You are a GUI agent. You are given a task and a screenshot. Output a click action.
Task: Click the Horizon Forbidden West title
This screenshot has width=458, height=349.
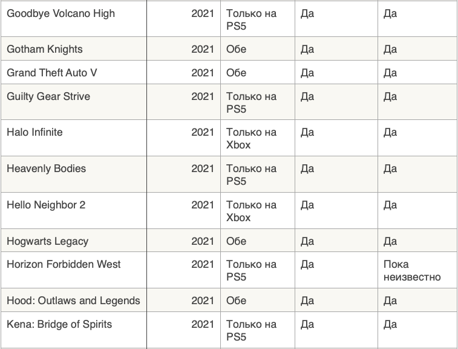(x=64, y=264)
